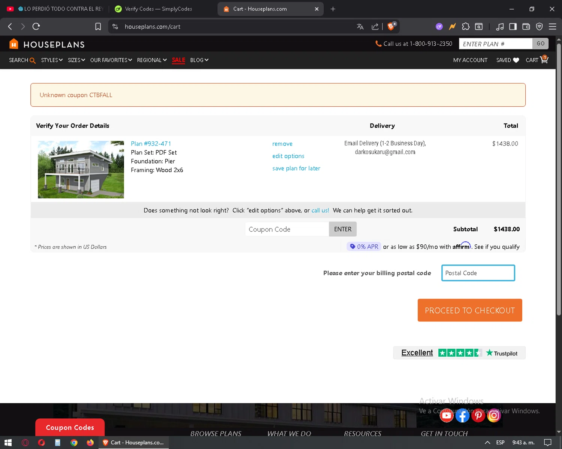Viewport: 562px width, 449px height.
Task: Open My Account in the navigation
Action: pyautogui.click(x=470, y=60)
